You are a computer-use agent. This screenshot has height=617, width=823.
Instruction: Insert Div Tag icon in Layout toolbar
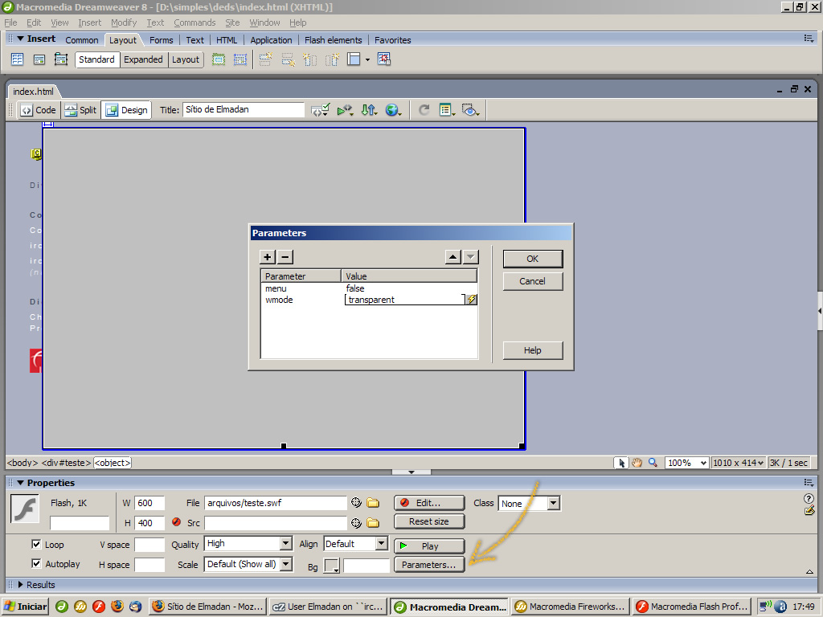pyautogui.click(x=39, y=59)
